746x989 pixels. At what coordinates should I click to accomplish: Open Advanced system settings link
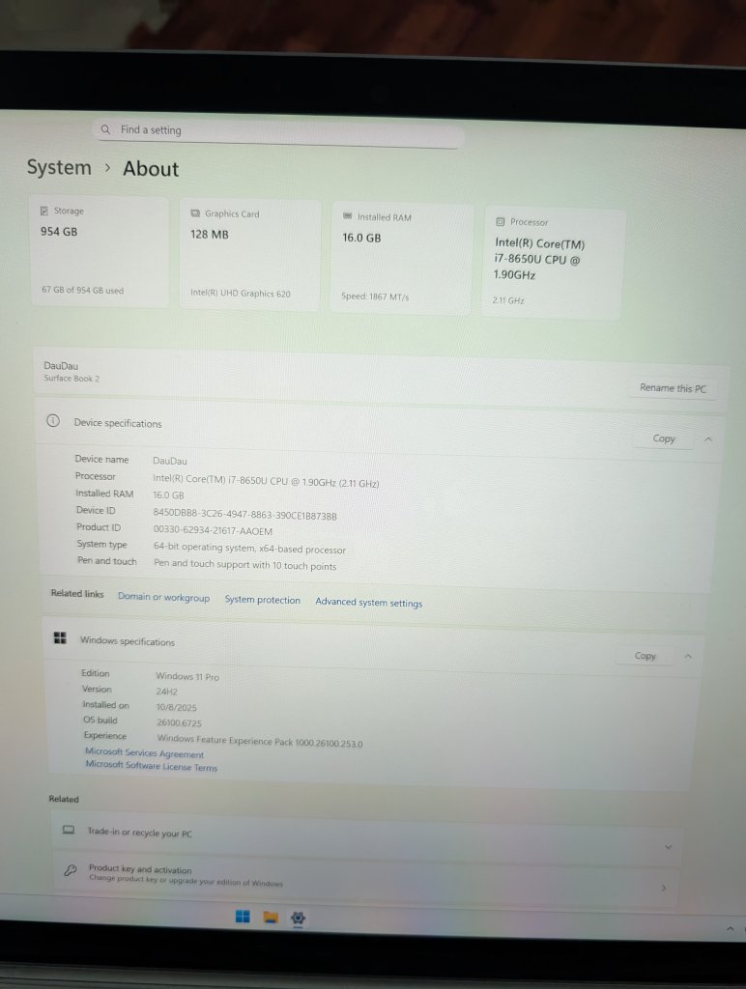[368, 603]
